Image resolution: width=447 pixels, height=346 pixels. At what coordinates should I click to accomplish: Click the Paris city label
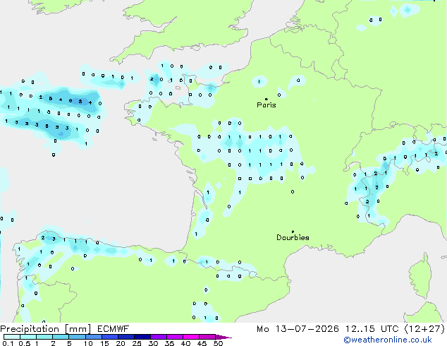[x=267, y=105]
